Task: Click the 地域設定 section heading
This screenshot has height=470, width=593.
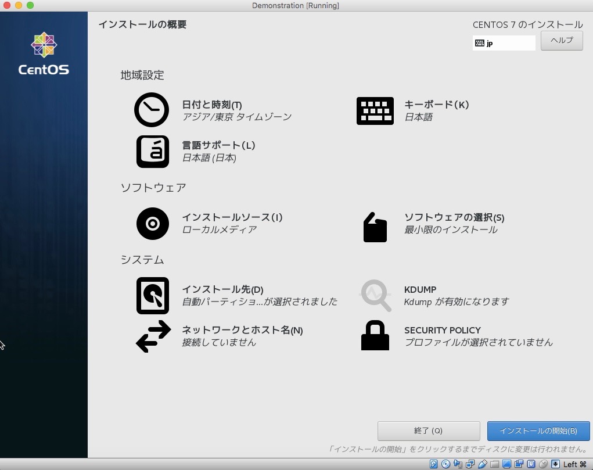Action: [142, 75]
